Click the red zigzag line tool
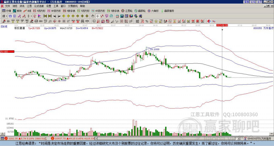 [102, 16]
